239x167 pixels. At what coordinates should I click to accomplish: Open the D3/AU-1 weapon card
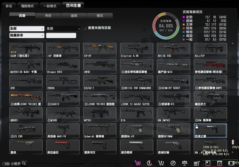[100, 83]
